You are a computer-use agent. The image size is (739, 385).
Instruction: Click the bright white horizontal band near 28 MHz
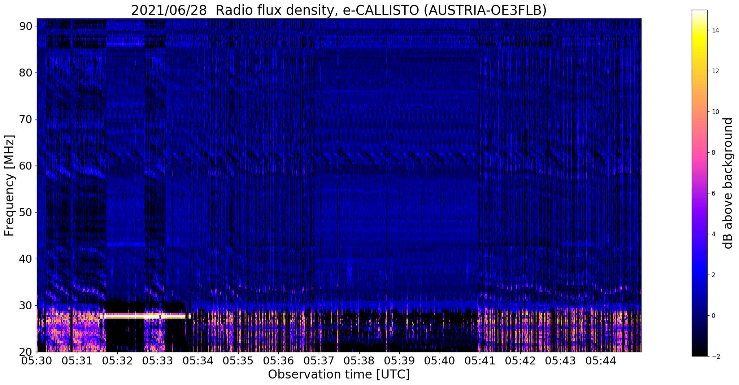(145, 316)
